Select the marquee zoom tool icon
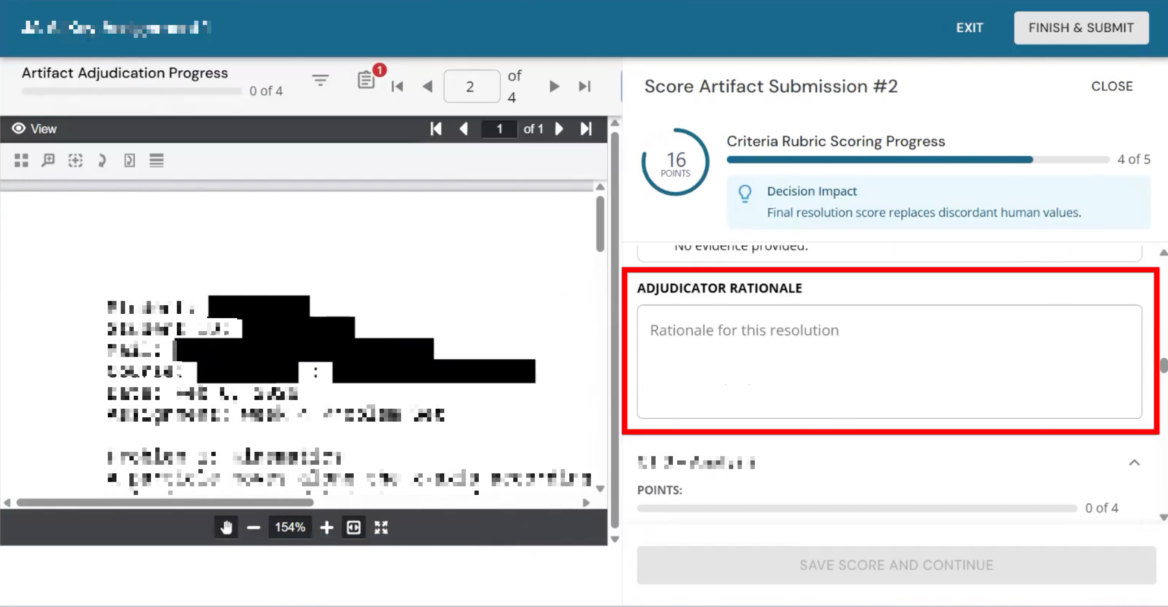 75,160
